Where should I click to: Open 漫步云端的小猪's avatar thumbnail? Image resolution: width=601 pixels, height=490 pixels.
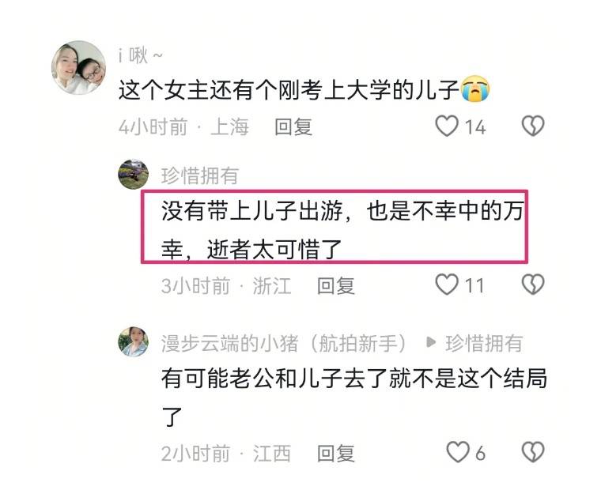tap(133, 341)
